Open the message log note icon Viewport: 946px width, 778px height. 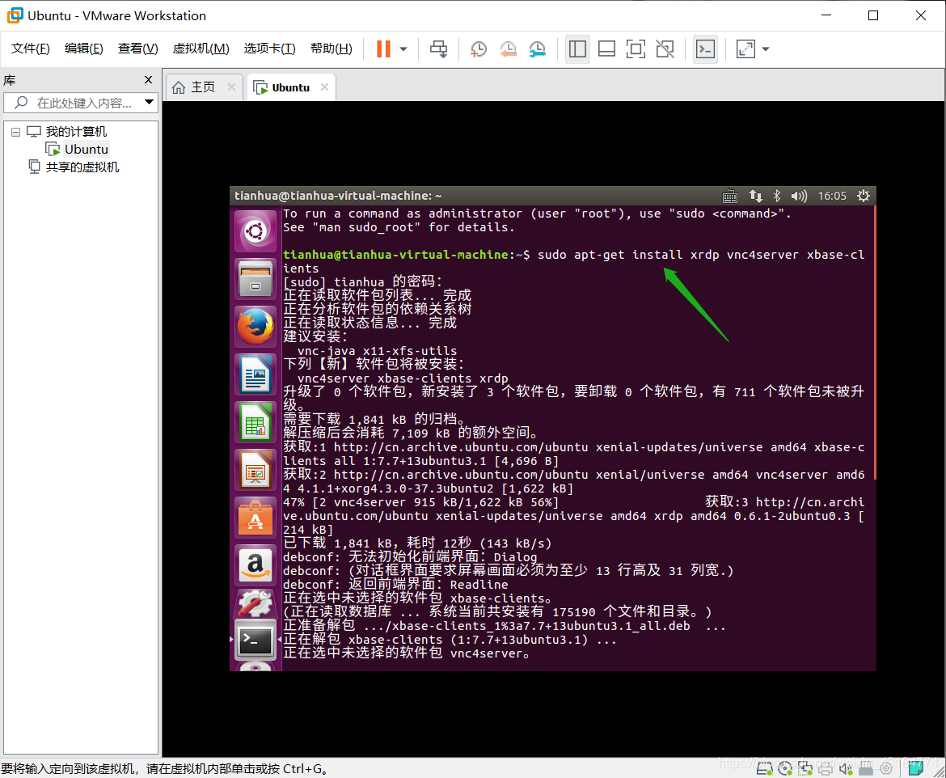coord(916,767)
